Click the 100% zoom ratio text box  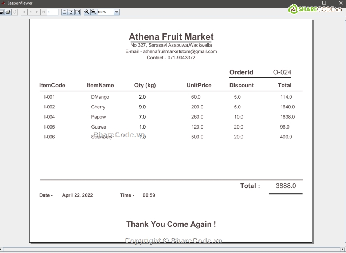coord(105,12)
